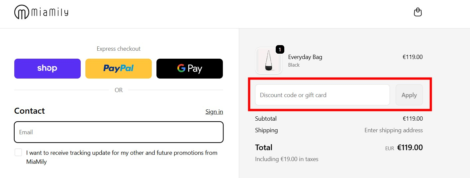Click the Express checkout heading
The height and width of the screenshot is (178, 470).
tap(119, 49)
